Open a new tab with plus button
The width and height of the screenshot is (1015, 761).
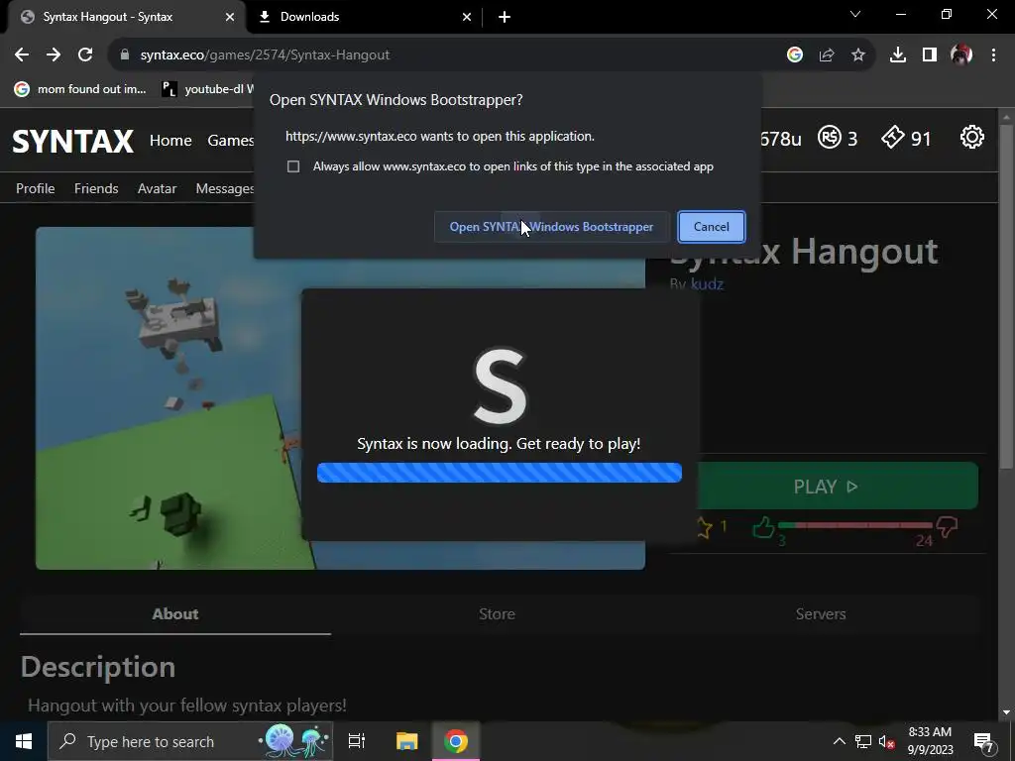(x=505, y=17)
